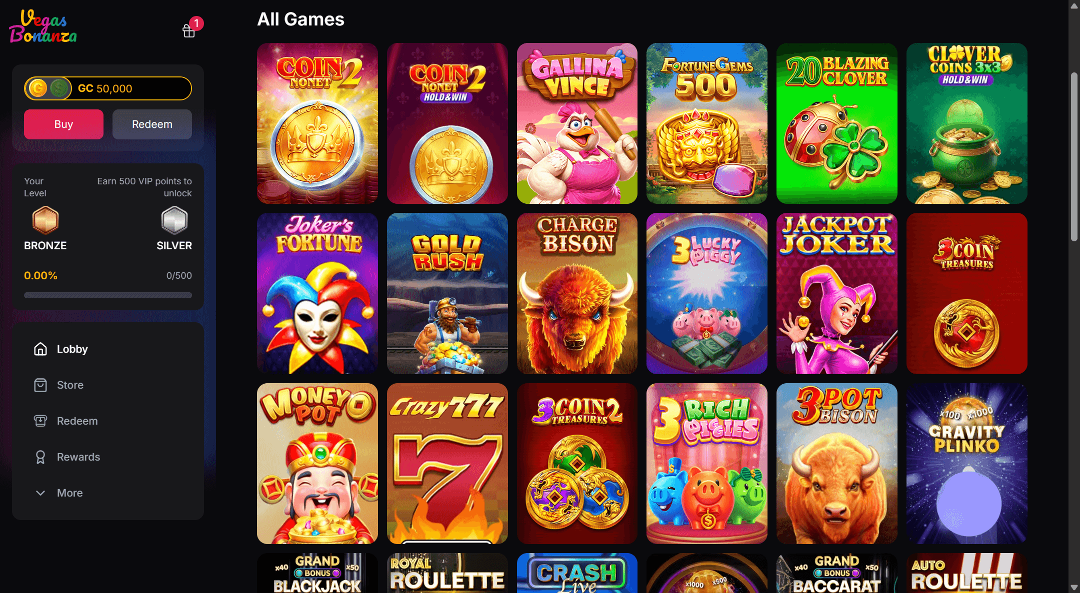The height and width of the screenshot is (593, 1080).
Task: Launch the Gold Rush game tile
Action: 447,293
